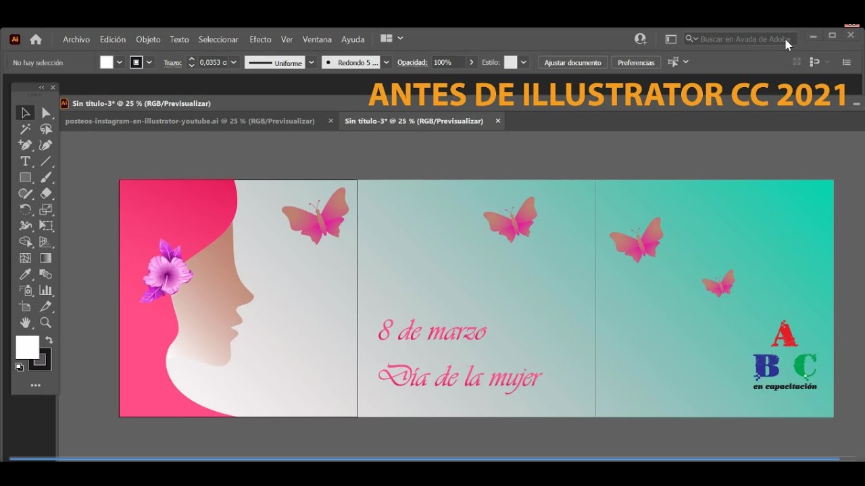Select the Selection tool arrow

[x=25, y=113]
